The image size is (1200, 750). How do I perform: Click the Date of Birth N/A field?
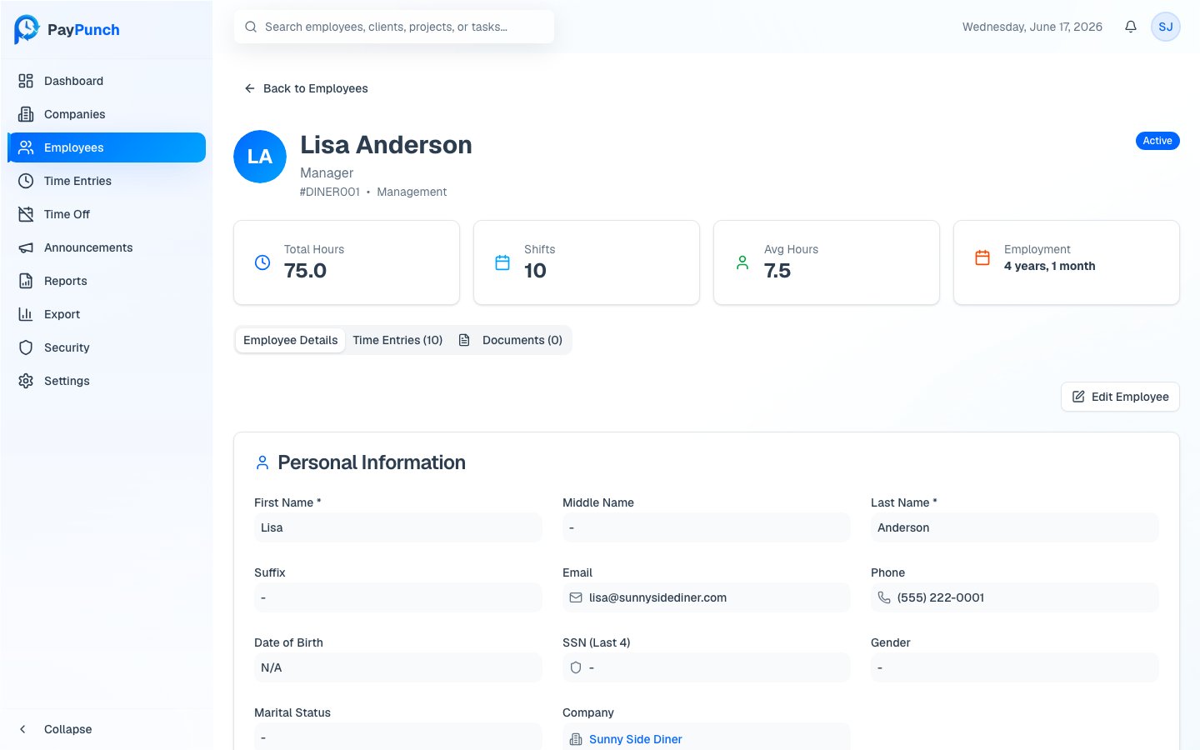point(398,667)
